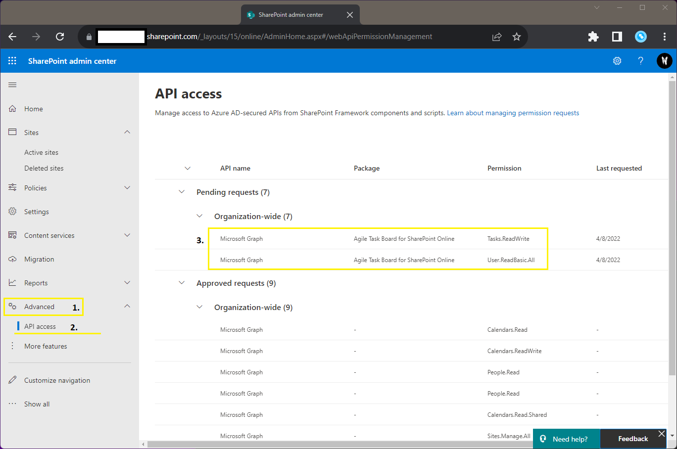Screen dimensions: 677x449
Task: Open More features
Action: click(46, 346)
